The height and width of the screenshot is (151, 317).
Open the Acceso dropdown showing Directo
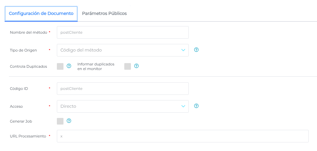tap(123, 106)
